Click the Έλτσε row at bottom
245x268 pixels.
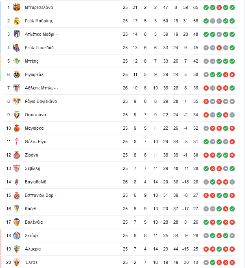120,262
